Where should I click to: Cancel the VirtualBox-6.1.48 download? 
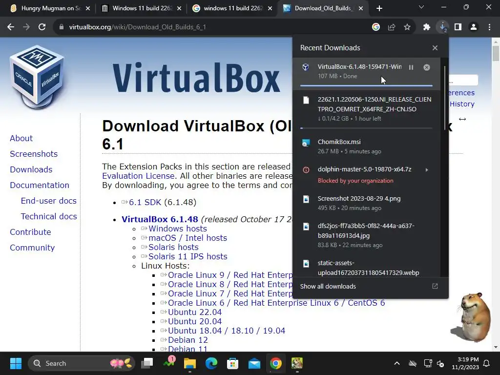click(427, 67)
